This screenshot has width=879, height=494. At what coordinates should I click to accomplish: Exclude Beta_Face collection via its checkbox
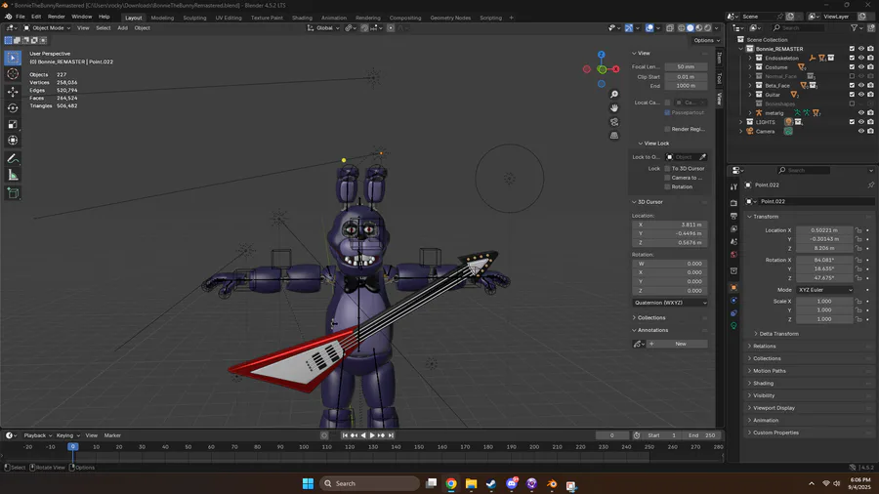[x=852, y=86]
